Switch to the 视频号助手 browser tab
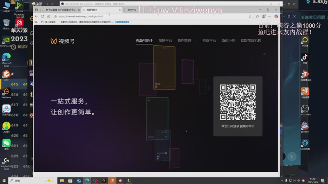 (x=101, y=10)
